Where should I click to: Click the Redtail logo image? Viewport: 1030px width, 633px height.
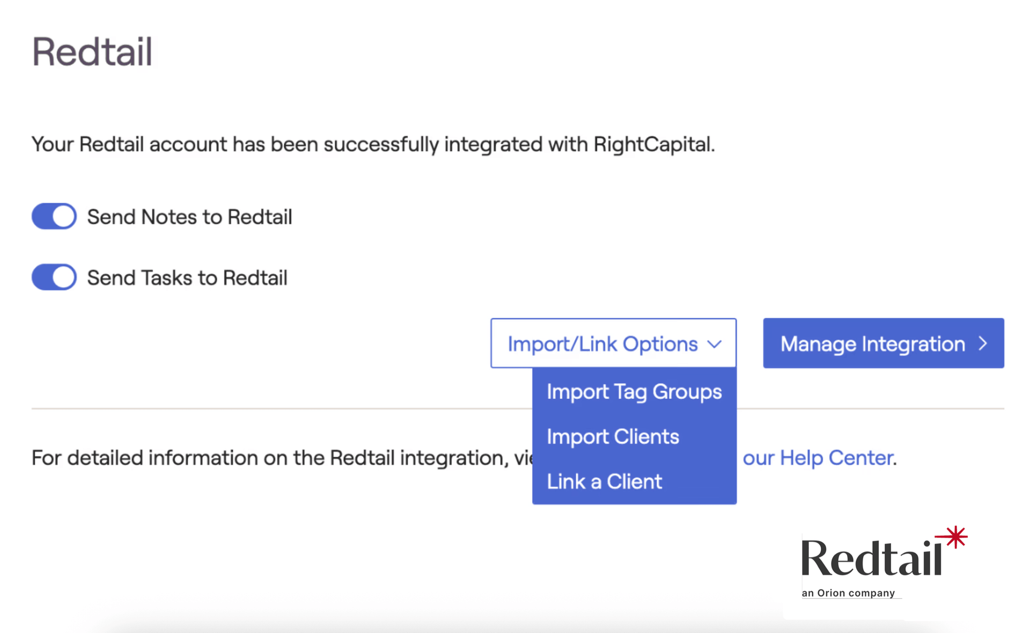coord(872,559)
